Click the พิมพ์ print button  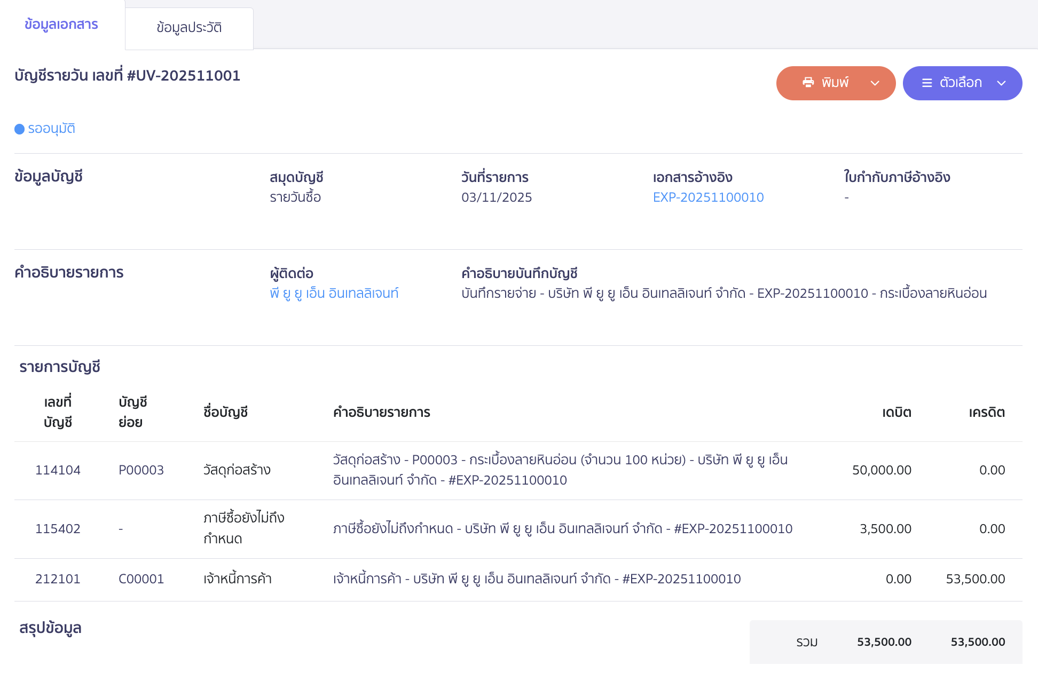pos(836,83)
